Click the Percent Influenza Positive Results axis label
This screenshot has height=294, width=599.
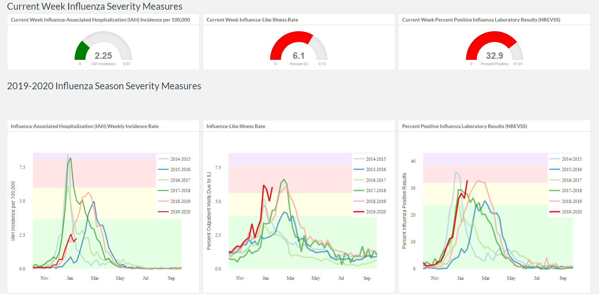(x=404, y=211)
